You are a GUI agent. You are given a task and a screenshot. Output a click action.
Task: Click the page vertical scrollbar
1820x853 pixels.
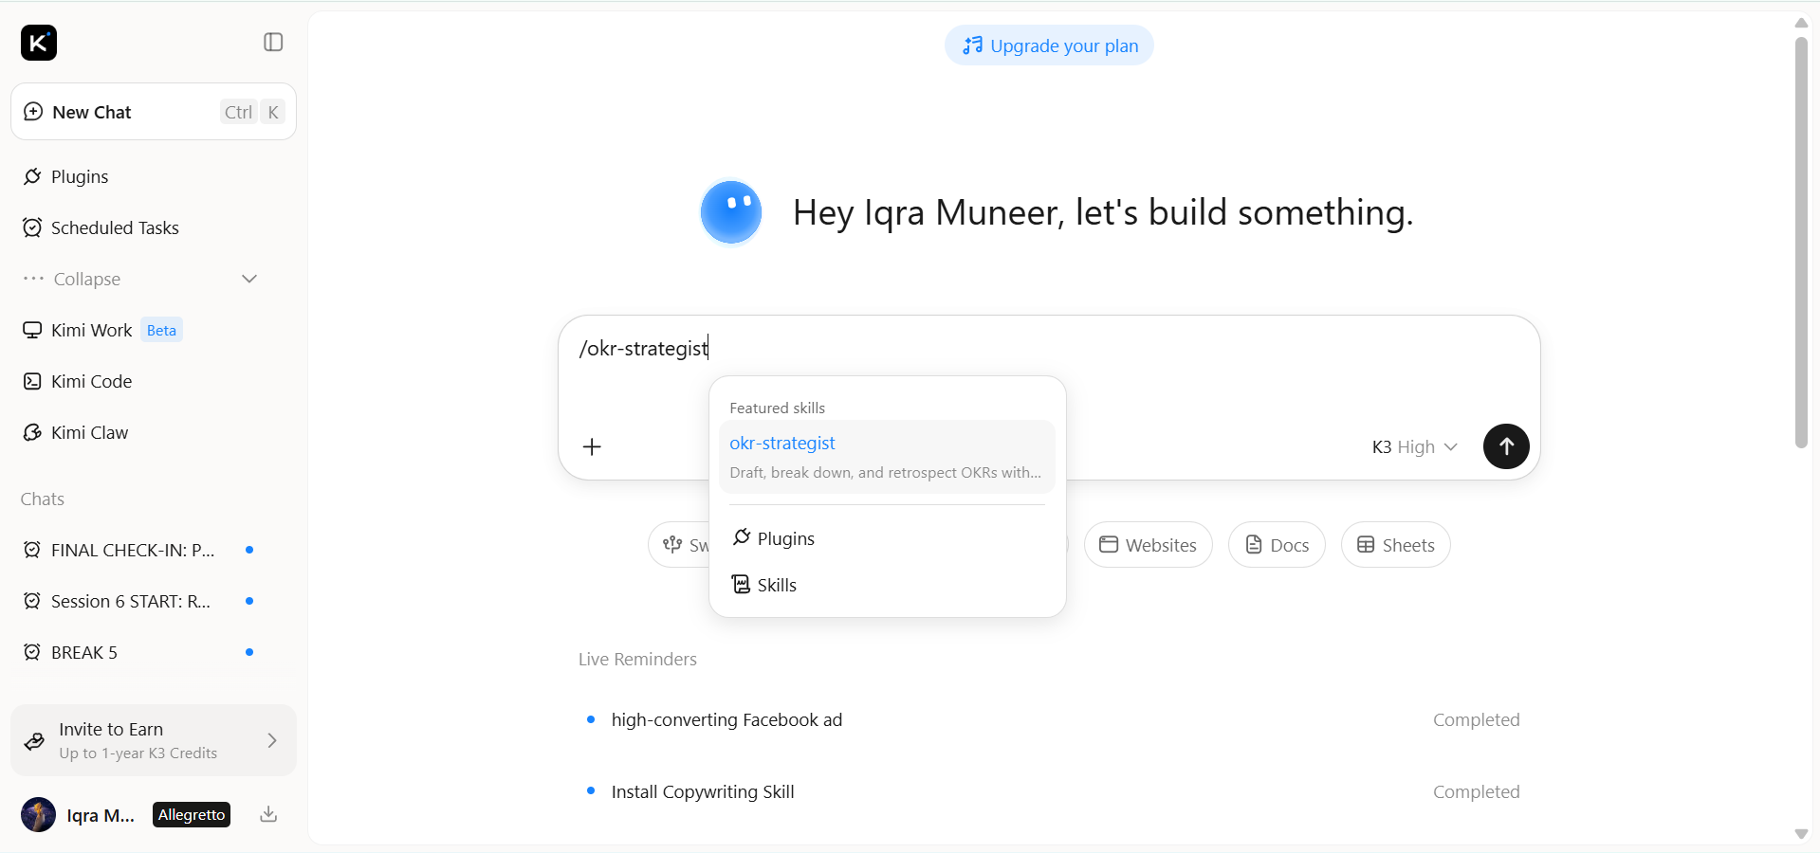(x=1801, y=242)
